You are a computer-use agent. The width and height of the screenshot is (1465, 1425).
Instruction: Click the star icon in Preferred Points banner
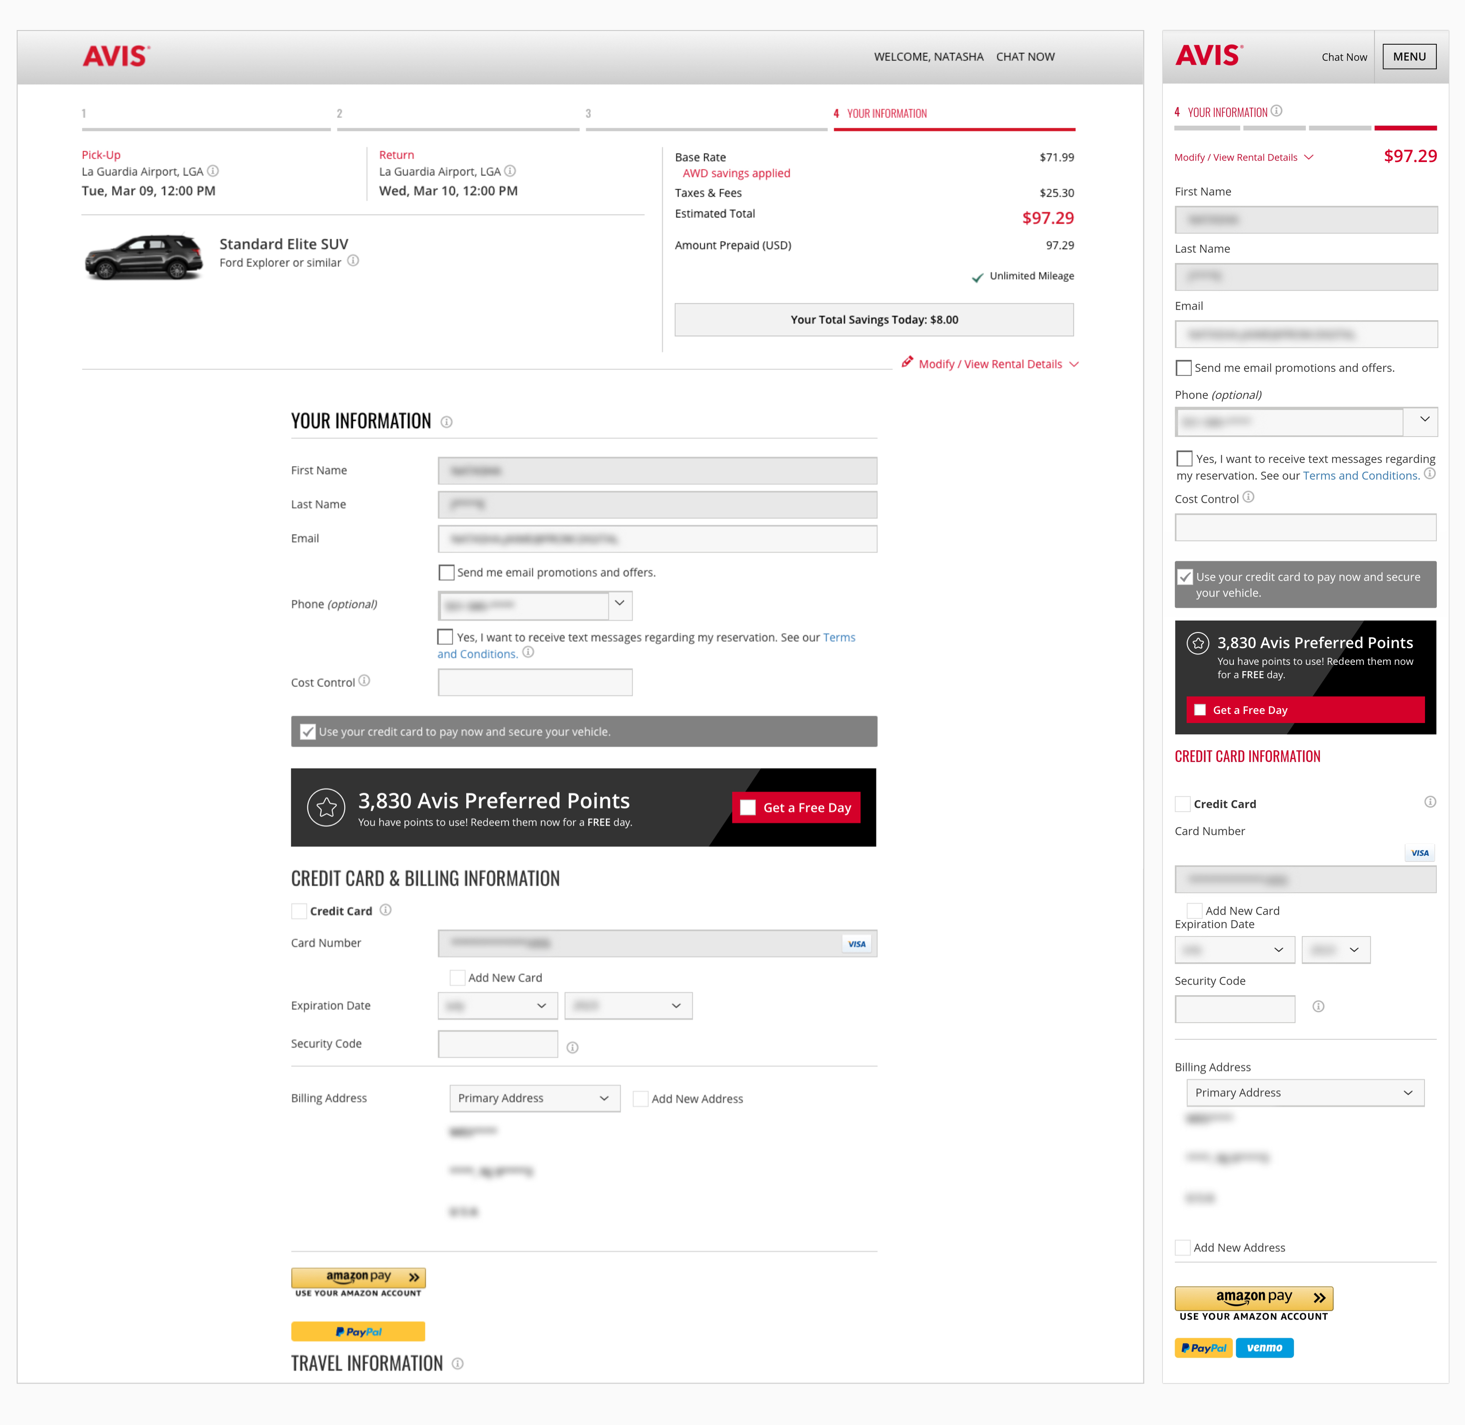pyautogui.click(x=326, y=807)
